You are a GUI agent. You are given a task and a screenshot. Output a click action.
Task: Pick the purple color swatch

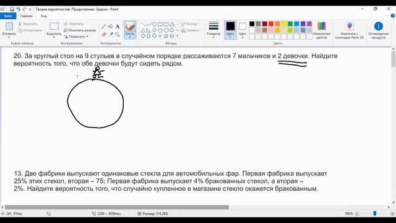click(x=309, y=24)
